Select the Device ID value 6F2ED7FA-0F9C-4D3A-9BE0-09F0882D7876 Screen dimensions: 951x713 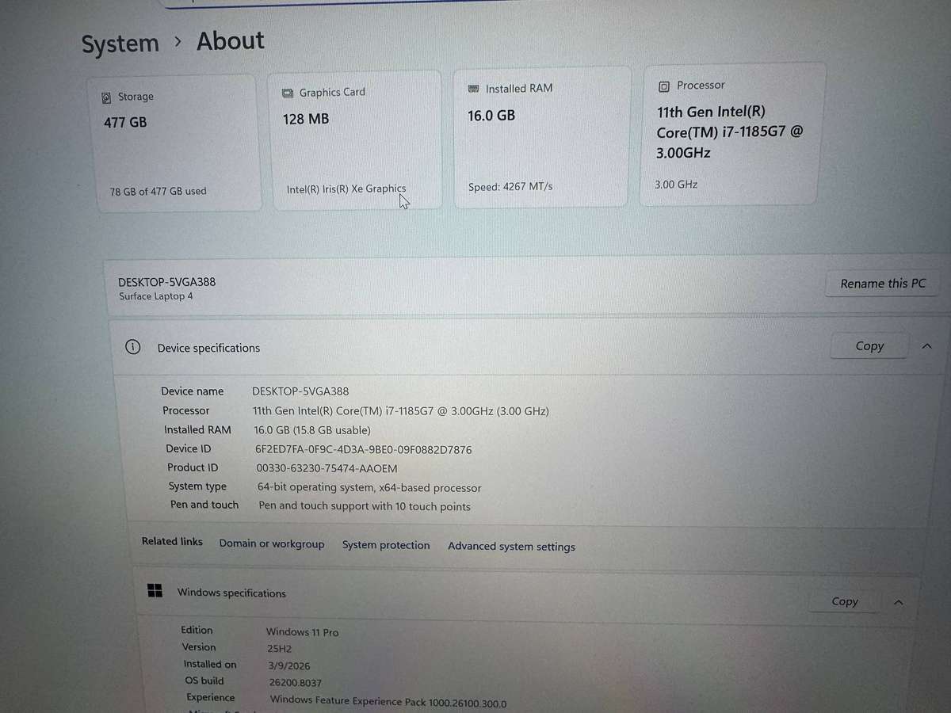click(x=363, y=449)
